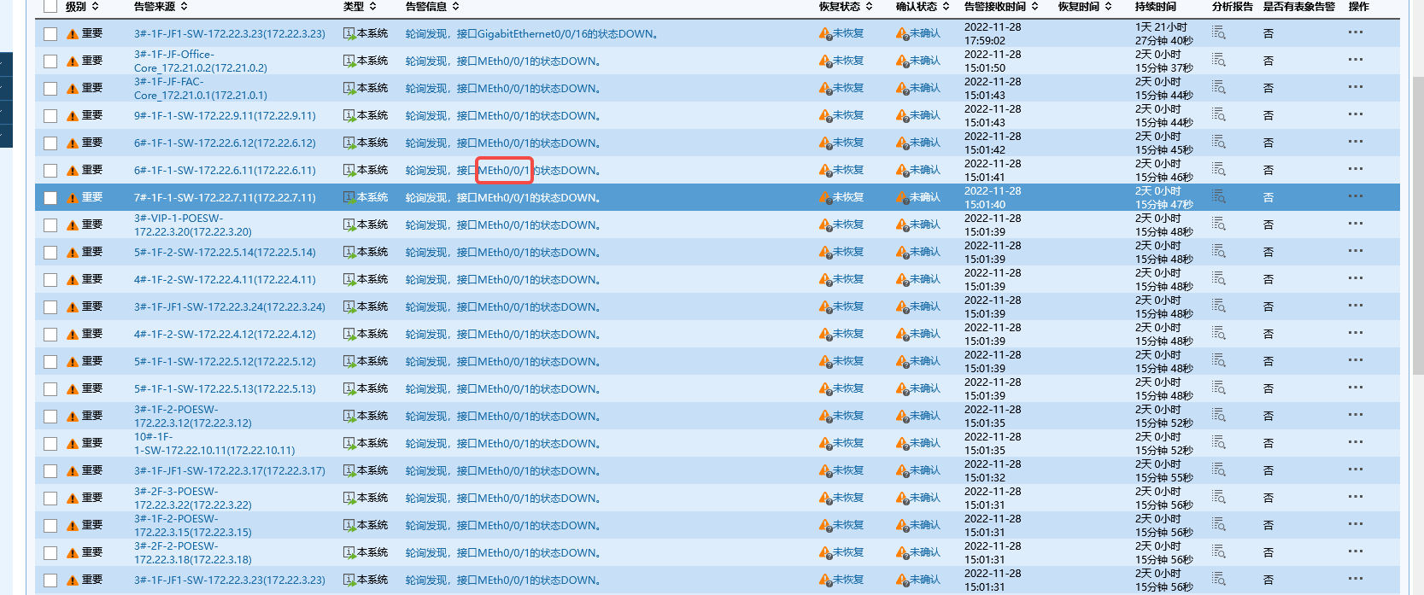
Task: Click 持续时间 column header
Action: (1155, 6)
